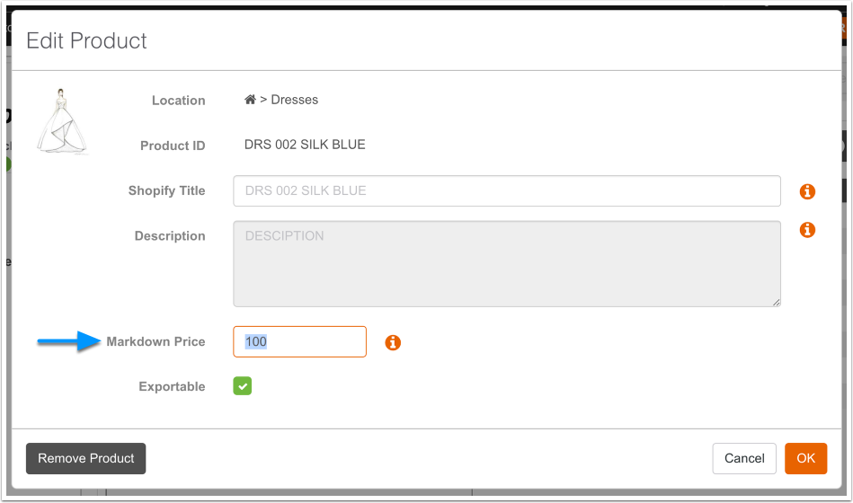Click the Edit Product dialog title

click(x=86, y=40)
